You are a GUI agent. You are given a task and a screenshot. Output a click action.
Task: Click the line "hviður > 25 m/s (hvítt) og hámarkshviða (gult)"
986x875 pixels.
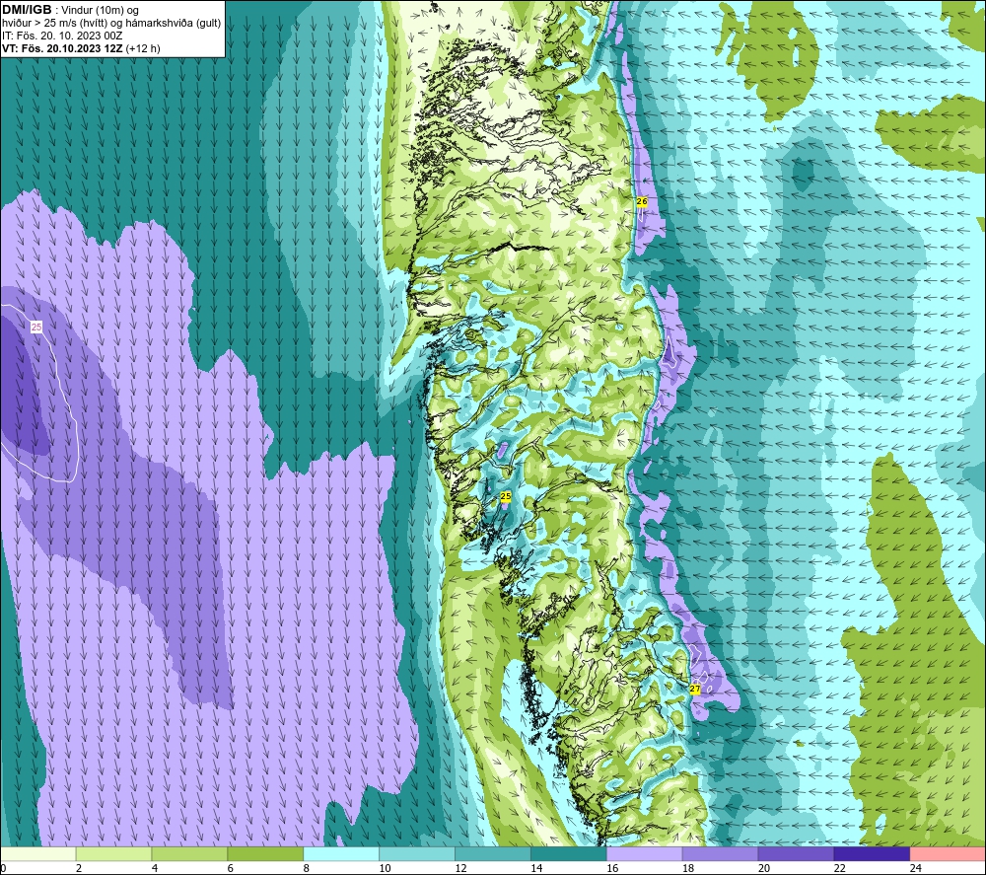tap(111, 24)
